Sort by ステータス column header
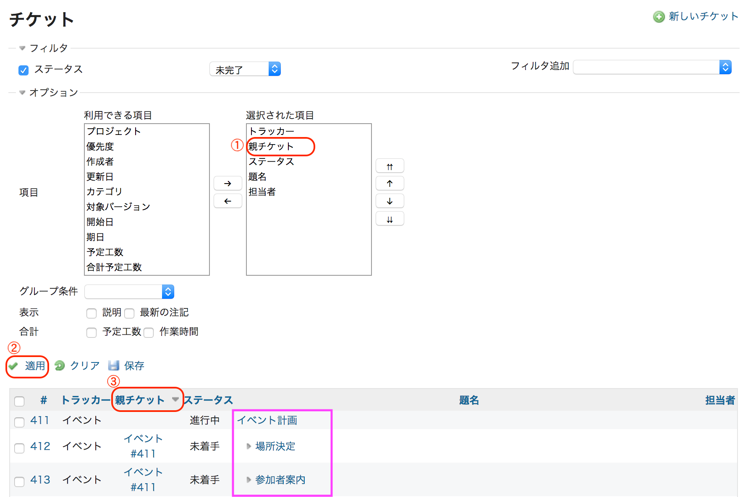Screen dimensions: 748x497 208,400
